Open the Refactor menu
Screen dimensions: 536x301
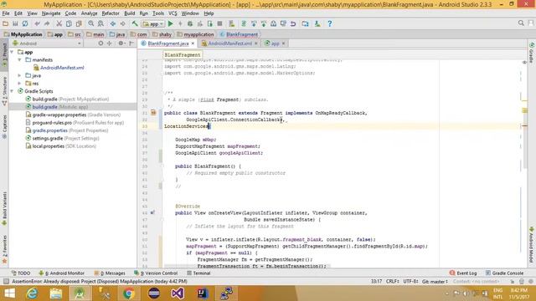pos(111,13)
